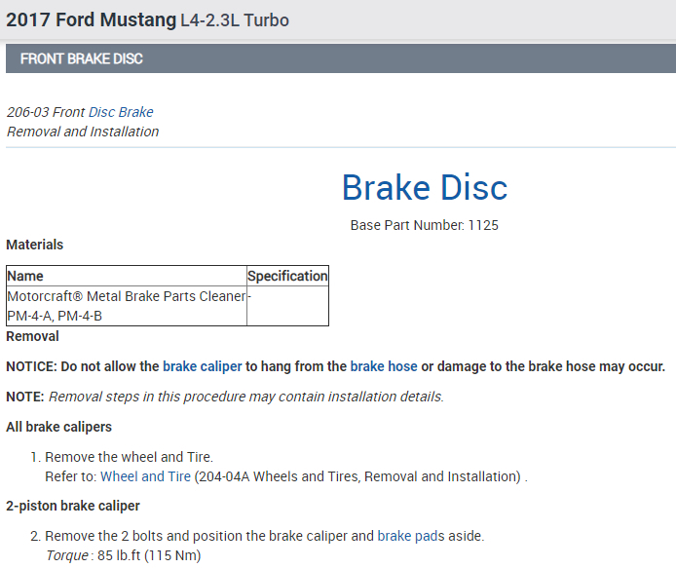Click the Base Part Number 1125 text
Image resolution: width=676 pixels, height=568 pixels.
point(424,225)
